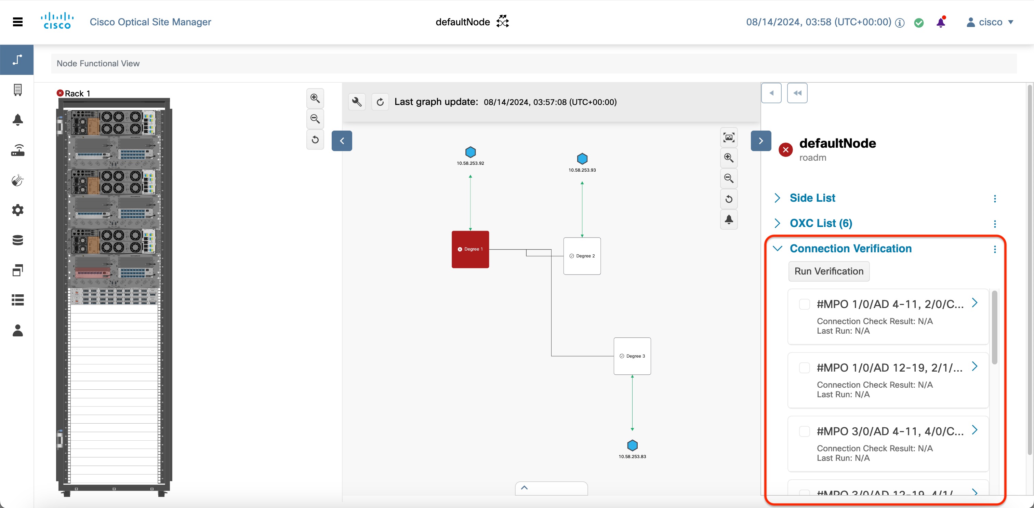
Task: Check the checkbox for #MPO 1/0/AD 4-11
Action: click(x=805, y=304)
